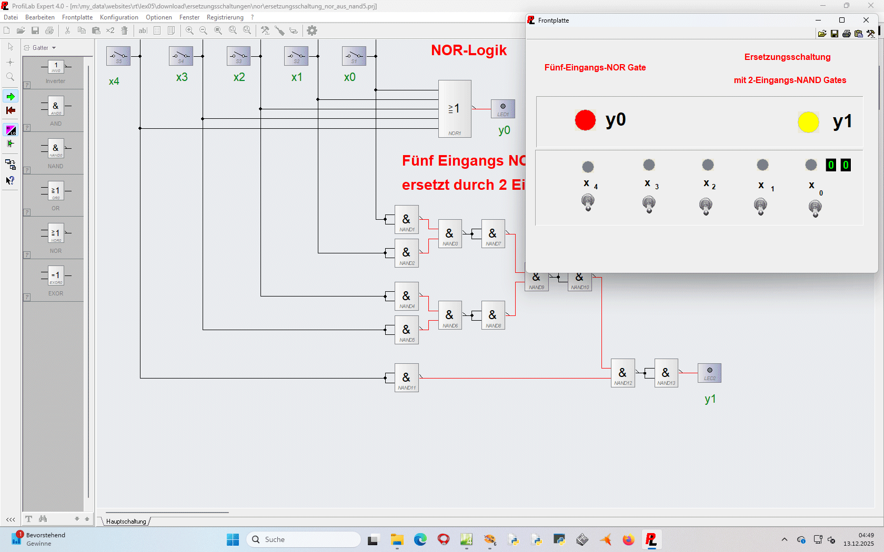This screenshot has width=884, height=552.
Task: Flip the x2 toggle switch on Frontplatte
Action: pyautogui.click(x=706, y=206)
